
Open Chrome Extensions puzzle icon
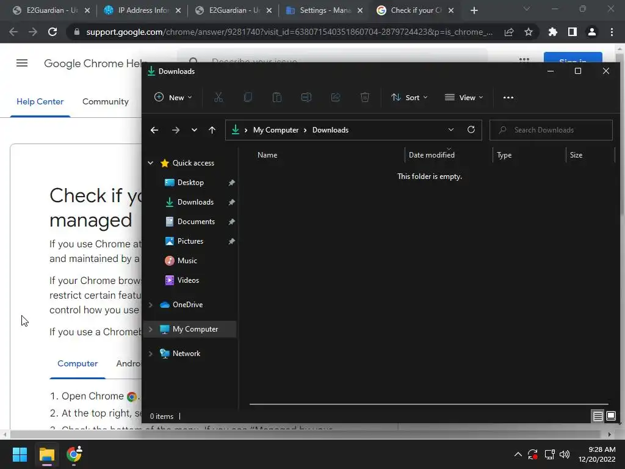tap(553, 32)
